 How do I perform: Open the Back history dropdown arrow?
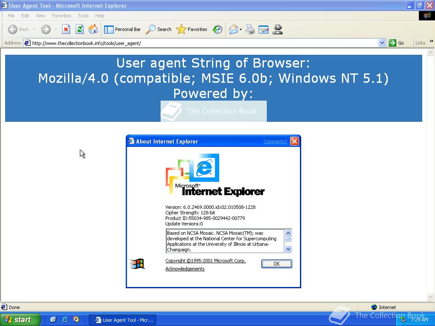[x=34, y=29]
